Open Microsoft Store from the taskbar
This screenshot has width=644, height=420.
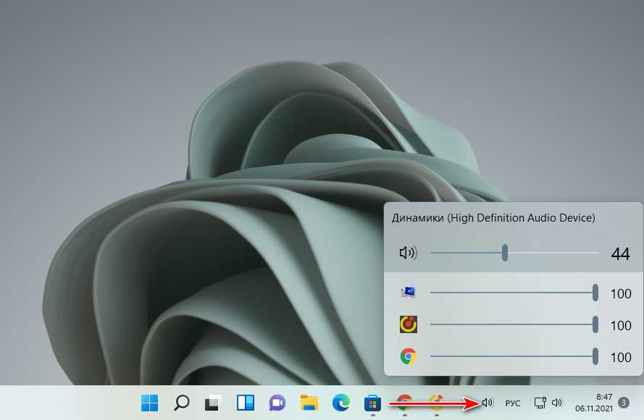point(372,403)
